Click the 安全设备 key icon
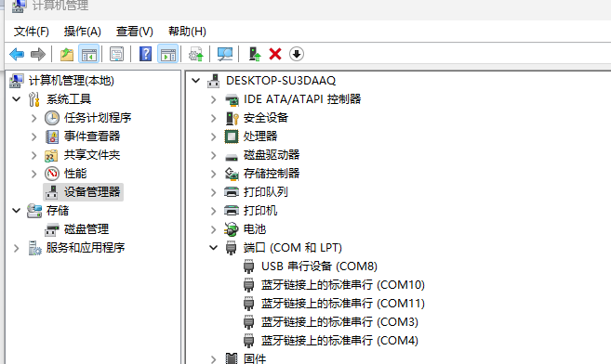This screenshot has height=364, width=611. click(232, 118)
